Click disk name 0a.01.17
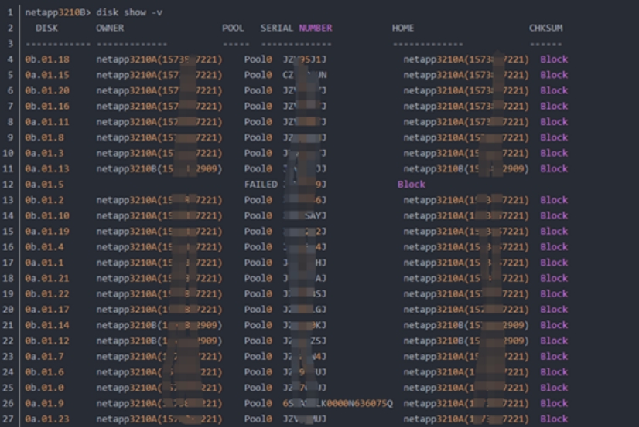 (47, 310)
